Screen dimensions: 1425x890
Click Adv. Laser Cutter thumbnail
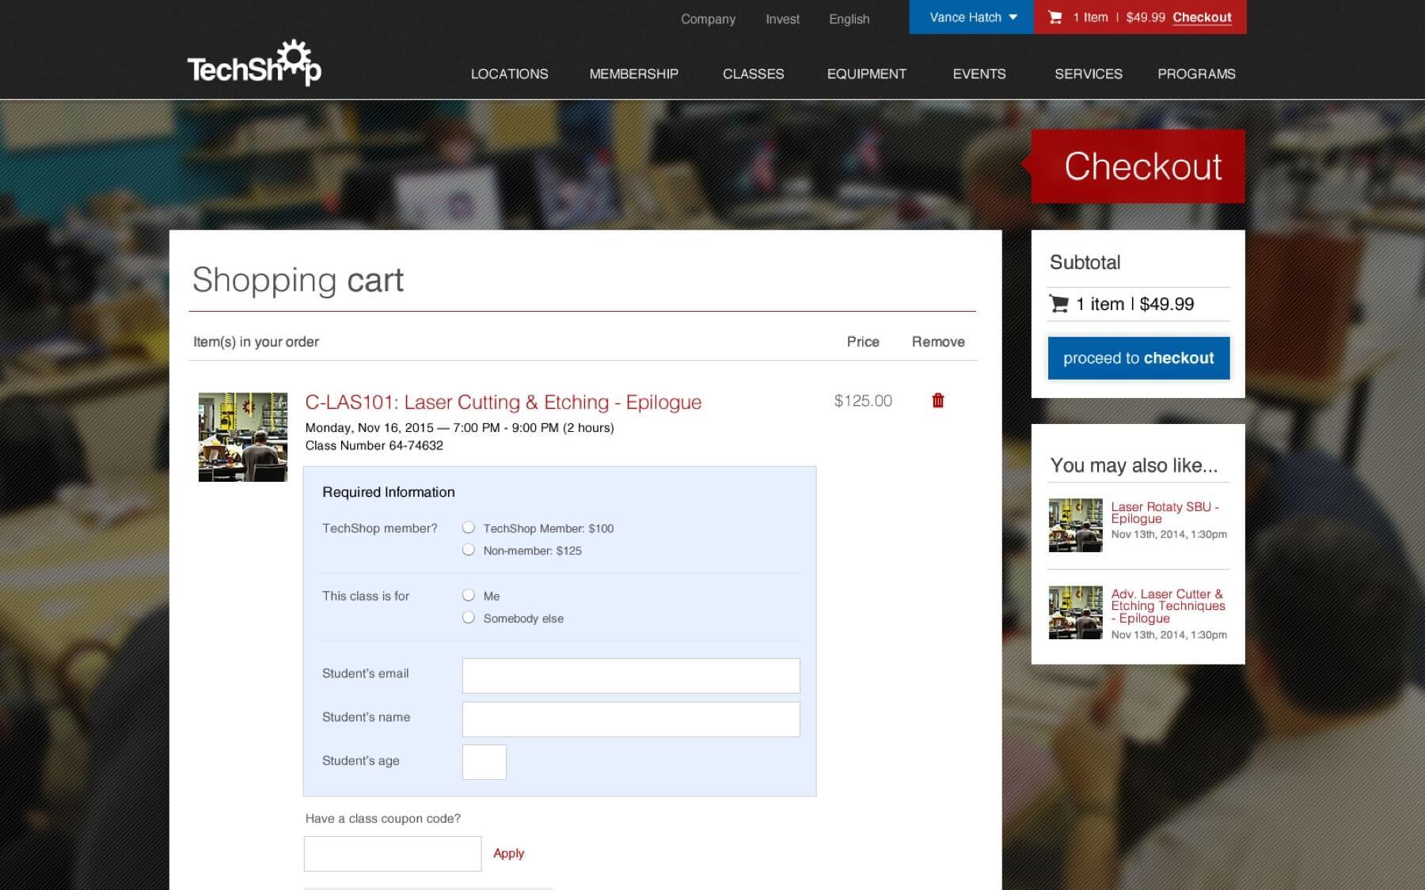[1075, 612]
